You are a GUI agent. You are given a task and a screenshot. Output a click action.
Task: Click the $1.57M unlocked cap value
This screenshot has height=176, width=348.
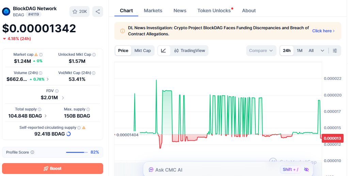pyautogui.click(x=77, y=61)
